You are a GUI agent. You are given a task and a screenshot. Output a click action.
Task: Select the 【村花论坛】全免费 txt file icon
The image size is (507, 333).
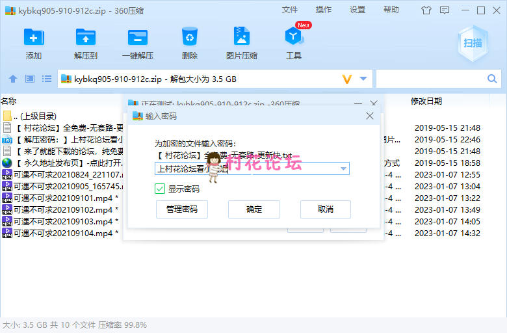coord(7,127)
